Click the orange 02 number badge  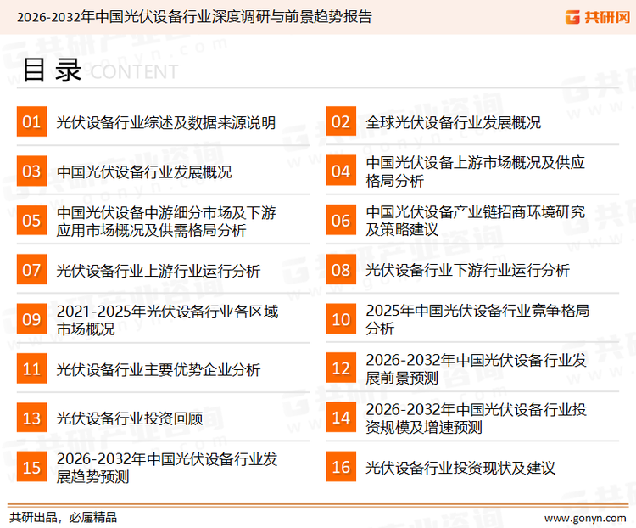pyautogui.click(x=341, y=121)
